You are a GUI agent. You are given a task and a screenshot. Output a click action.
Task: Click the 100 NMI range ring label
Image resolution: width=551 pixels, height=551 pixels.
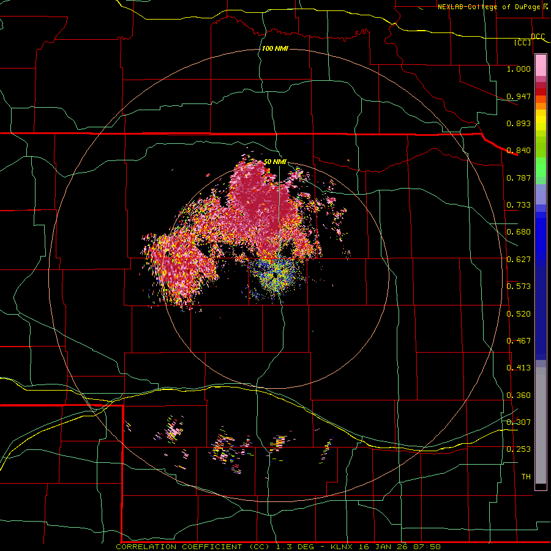click(275, 48)
